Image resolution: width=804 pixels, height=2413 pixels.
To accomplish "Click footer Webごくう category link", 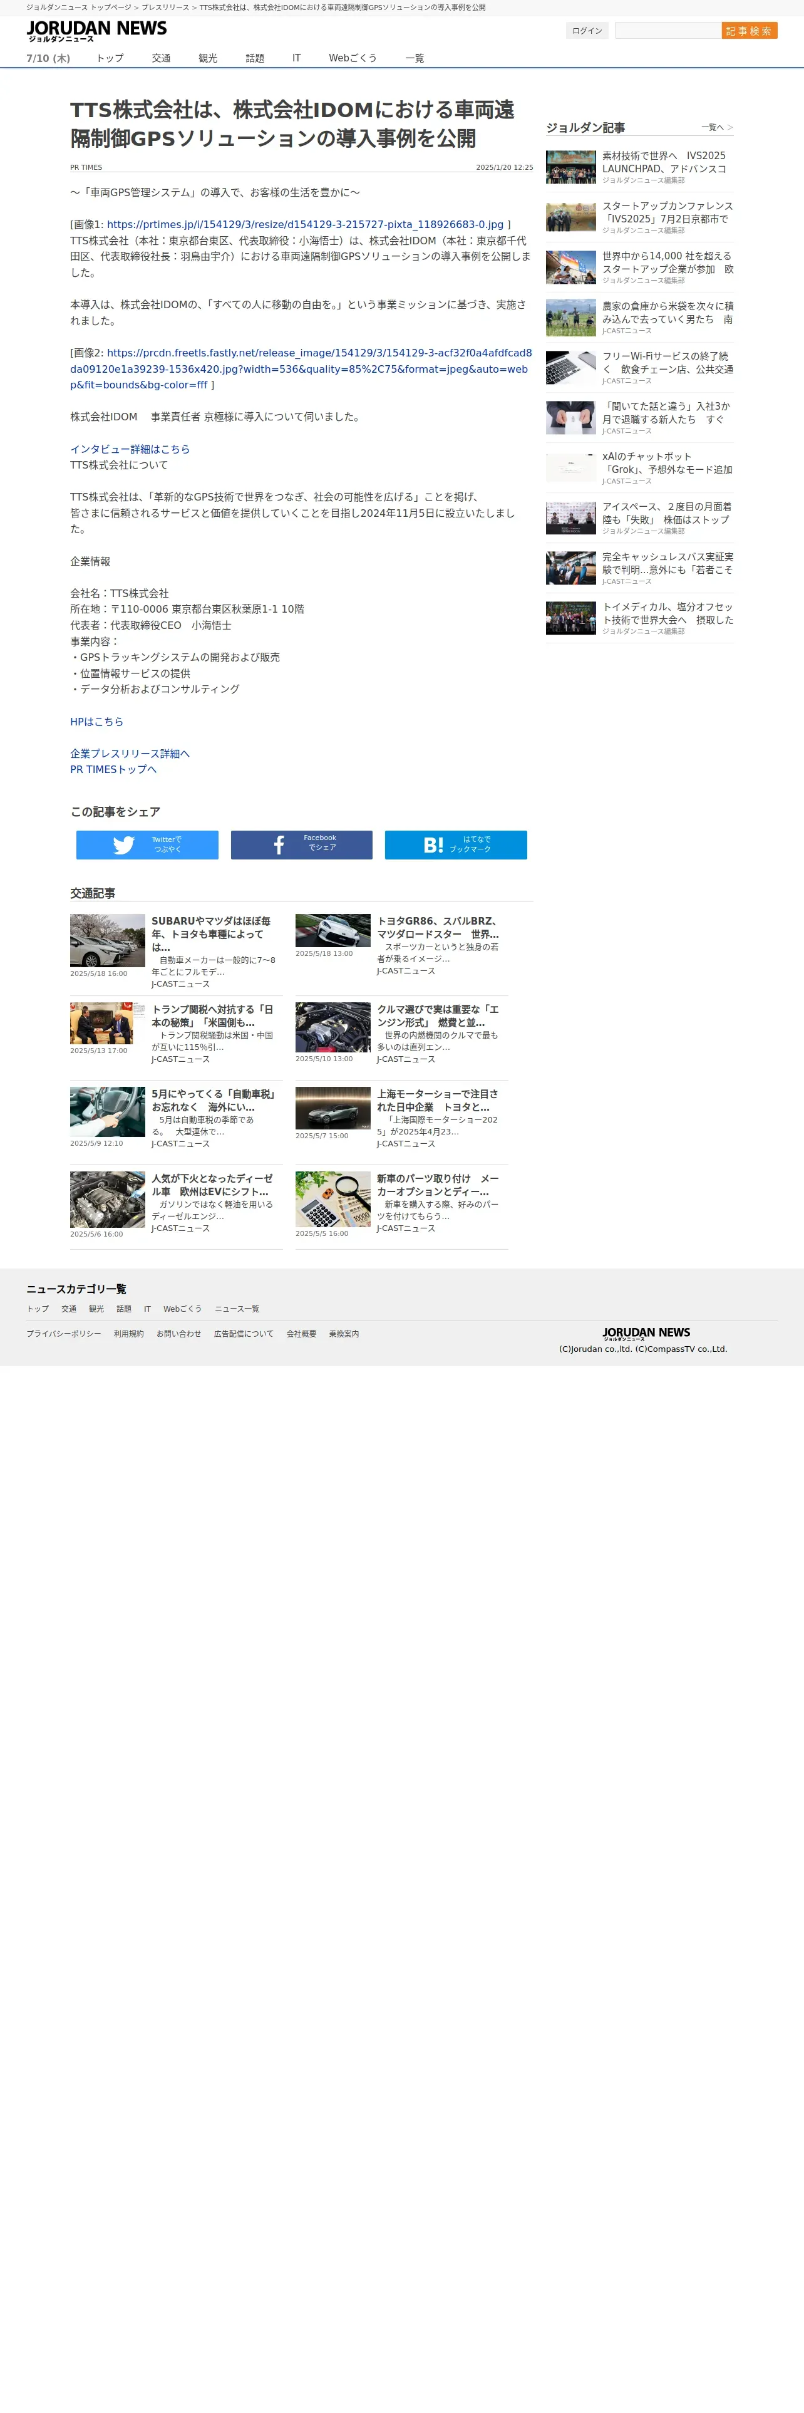I will (182, 1309).
